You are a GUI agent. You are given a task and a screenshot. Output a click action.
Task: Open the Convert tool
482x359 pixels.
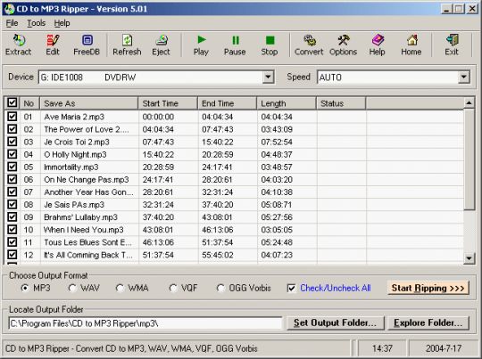[x=309, y=45]
